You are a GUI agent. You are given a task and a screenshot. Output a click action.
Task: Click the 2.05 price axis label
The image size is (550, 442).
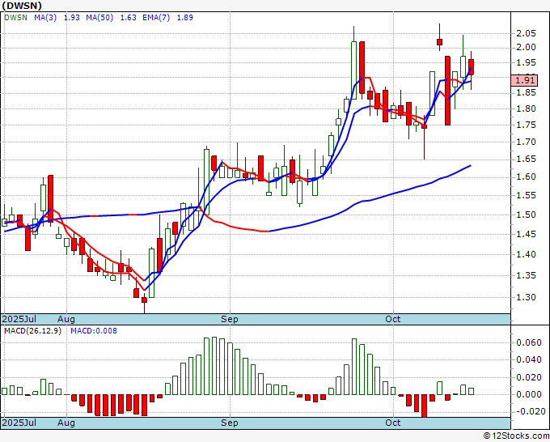[x=527, y=34]
